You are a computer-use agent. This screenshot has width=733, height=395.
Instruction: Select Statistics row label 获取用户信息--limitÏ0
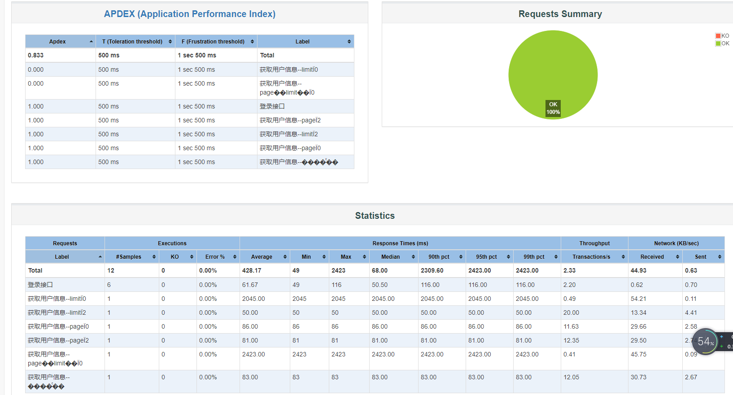point(57,299)
